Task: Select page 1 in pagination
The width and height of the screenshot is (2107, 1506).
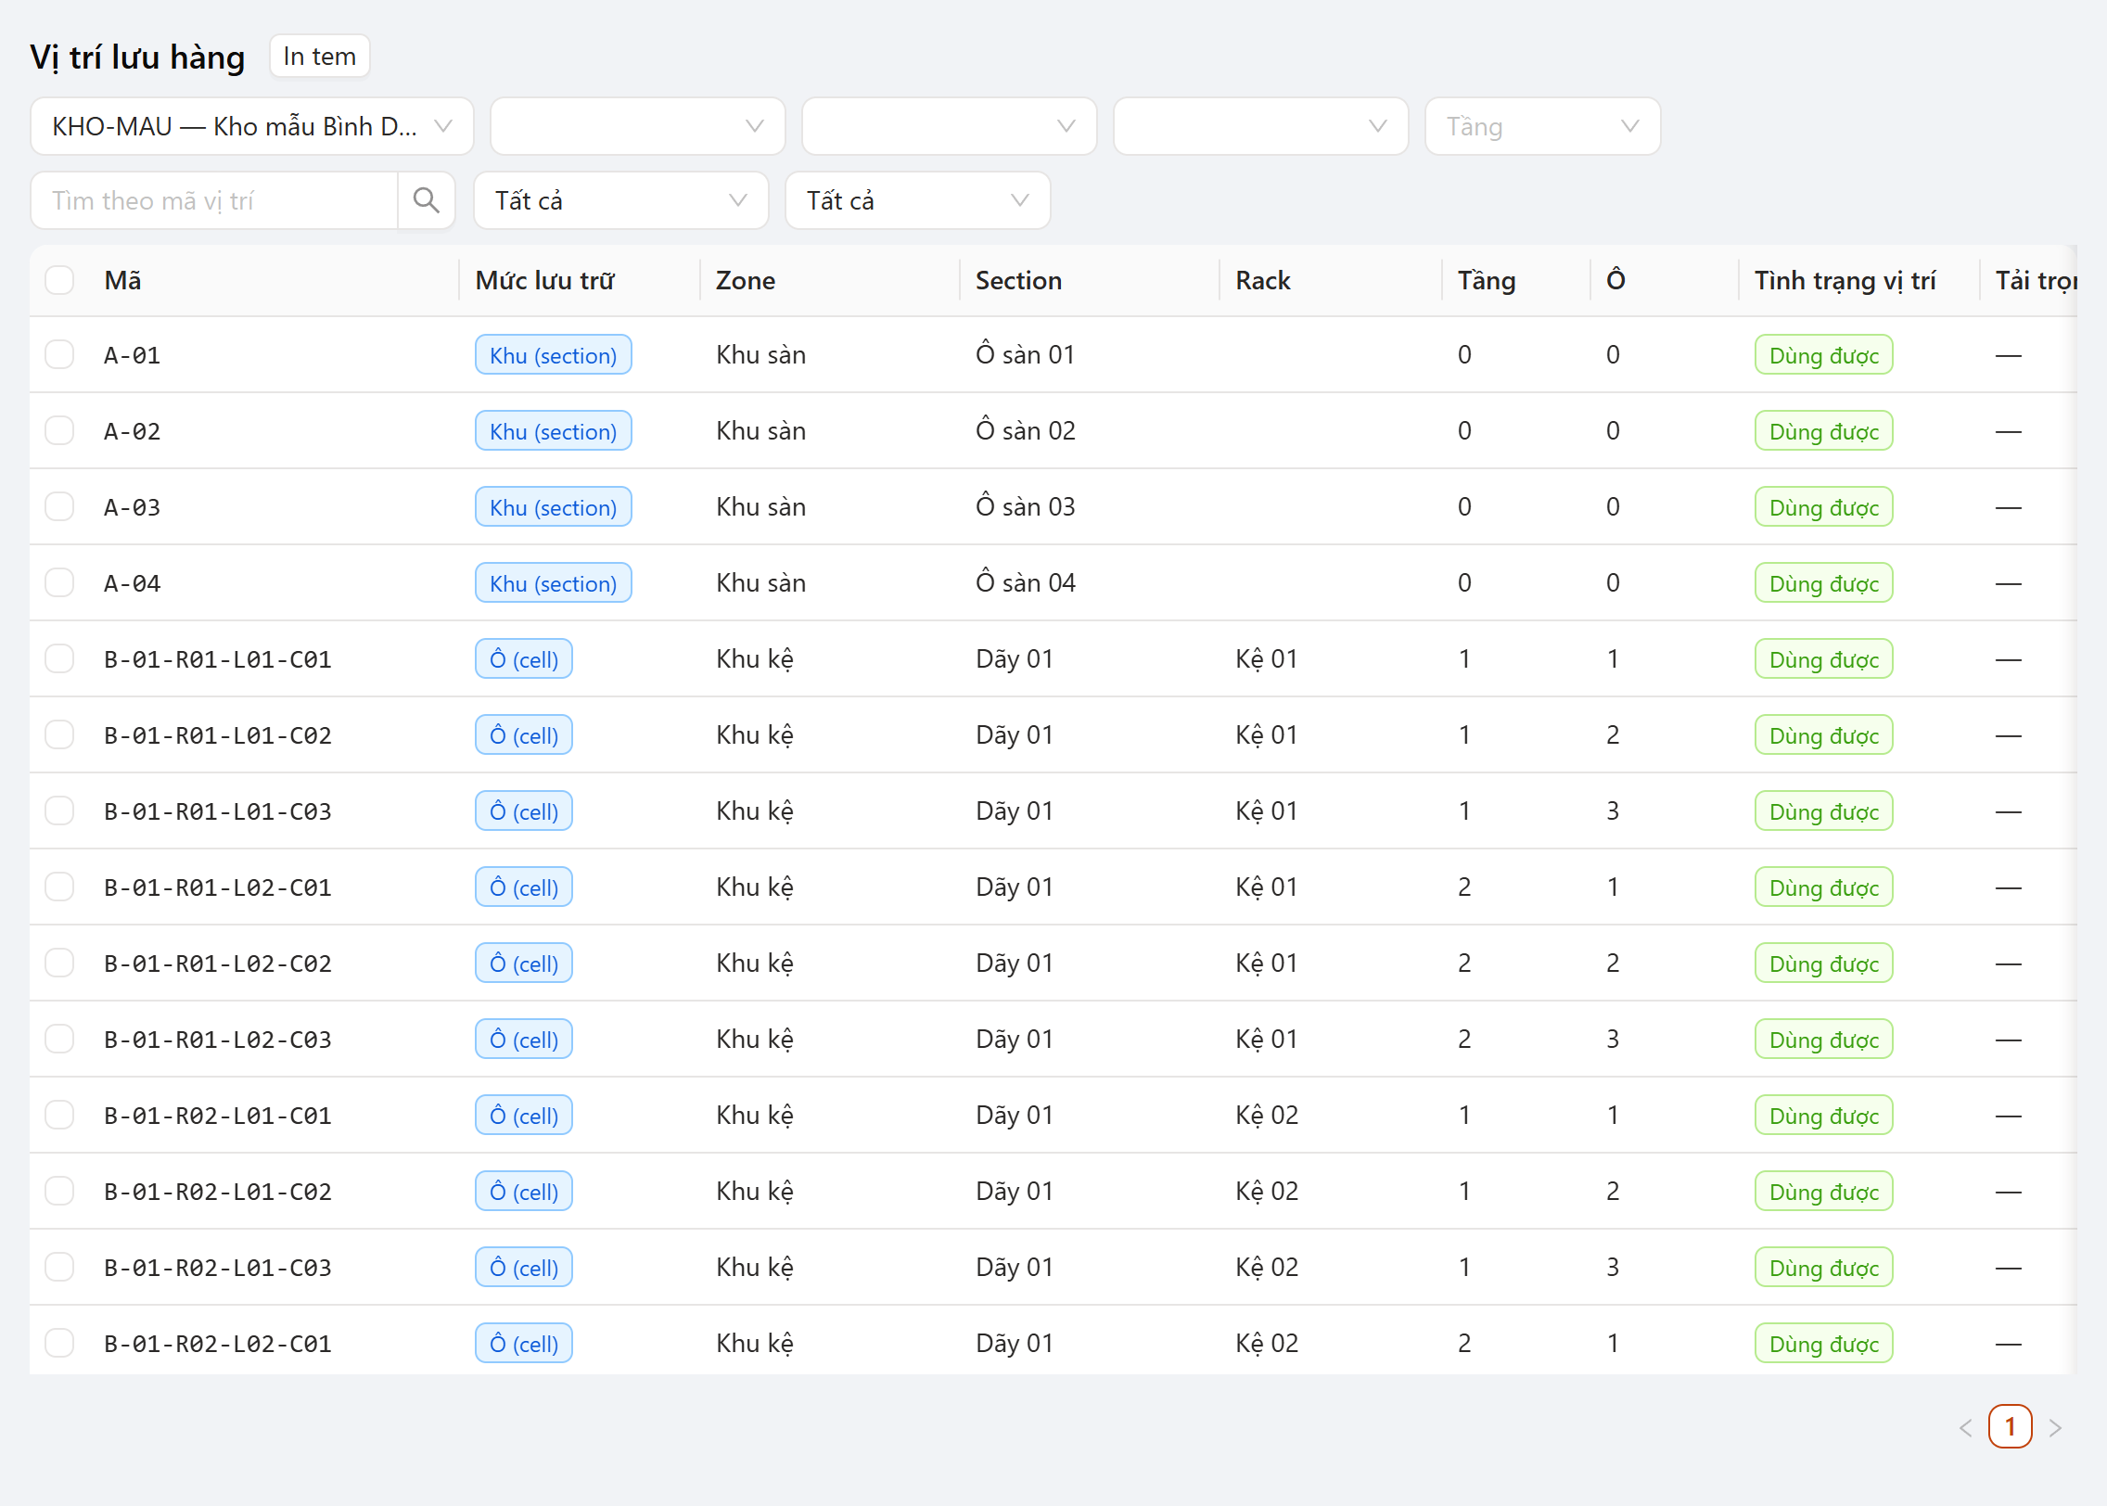Action: click(2010, 1427)
